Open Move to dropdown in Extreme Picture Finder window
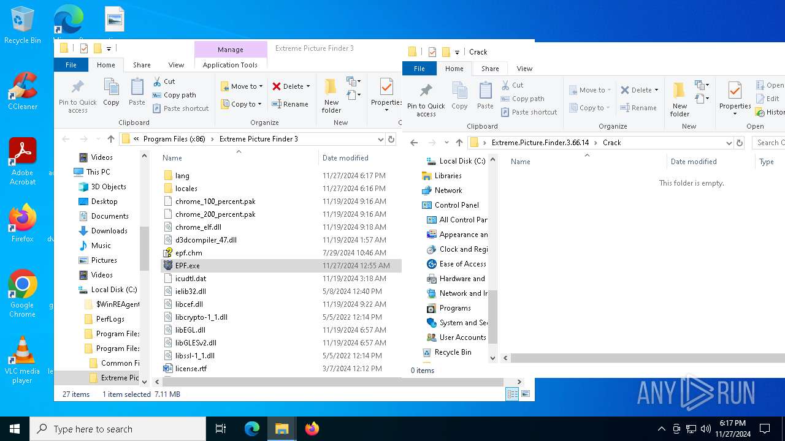The width and height of the screenshot is (785, 441). click(242, 86)
